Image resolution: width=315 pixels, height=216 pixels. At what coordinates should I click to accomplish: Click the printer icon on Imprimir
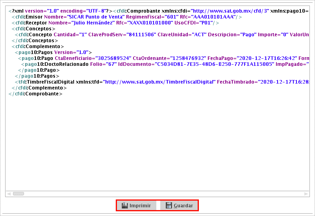pos(124,205)
